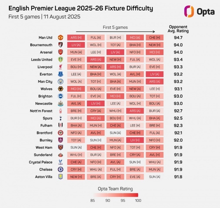Click Man Utd's 94.7 average rating
The width and height of the screenshot is (220, 208).
(178, 38)
